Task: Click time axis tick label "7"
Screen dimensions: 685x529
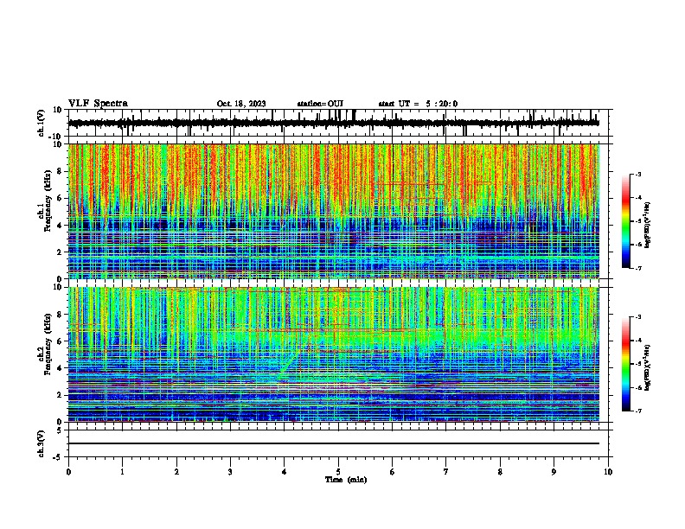Action: click(x=446, y=472)
